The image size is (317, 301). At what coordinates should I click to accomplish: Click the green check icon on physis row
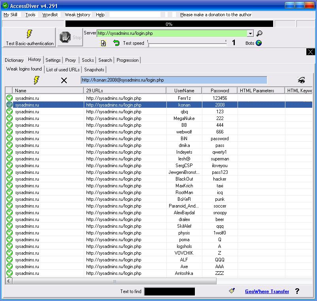[x=9, y=233]
